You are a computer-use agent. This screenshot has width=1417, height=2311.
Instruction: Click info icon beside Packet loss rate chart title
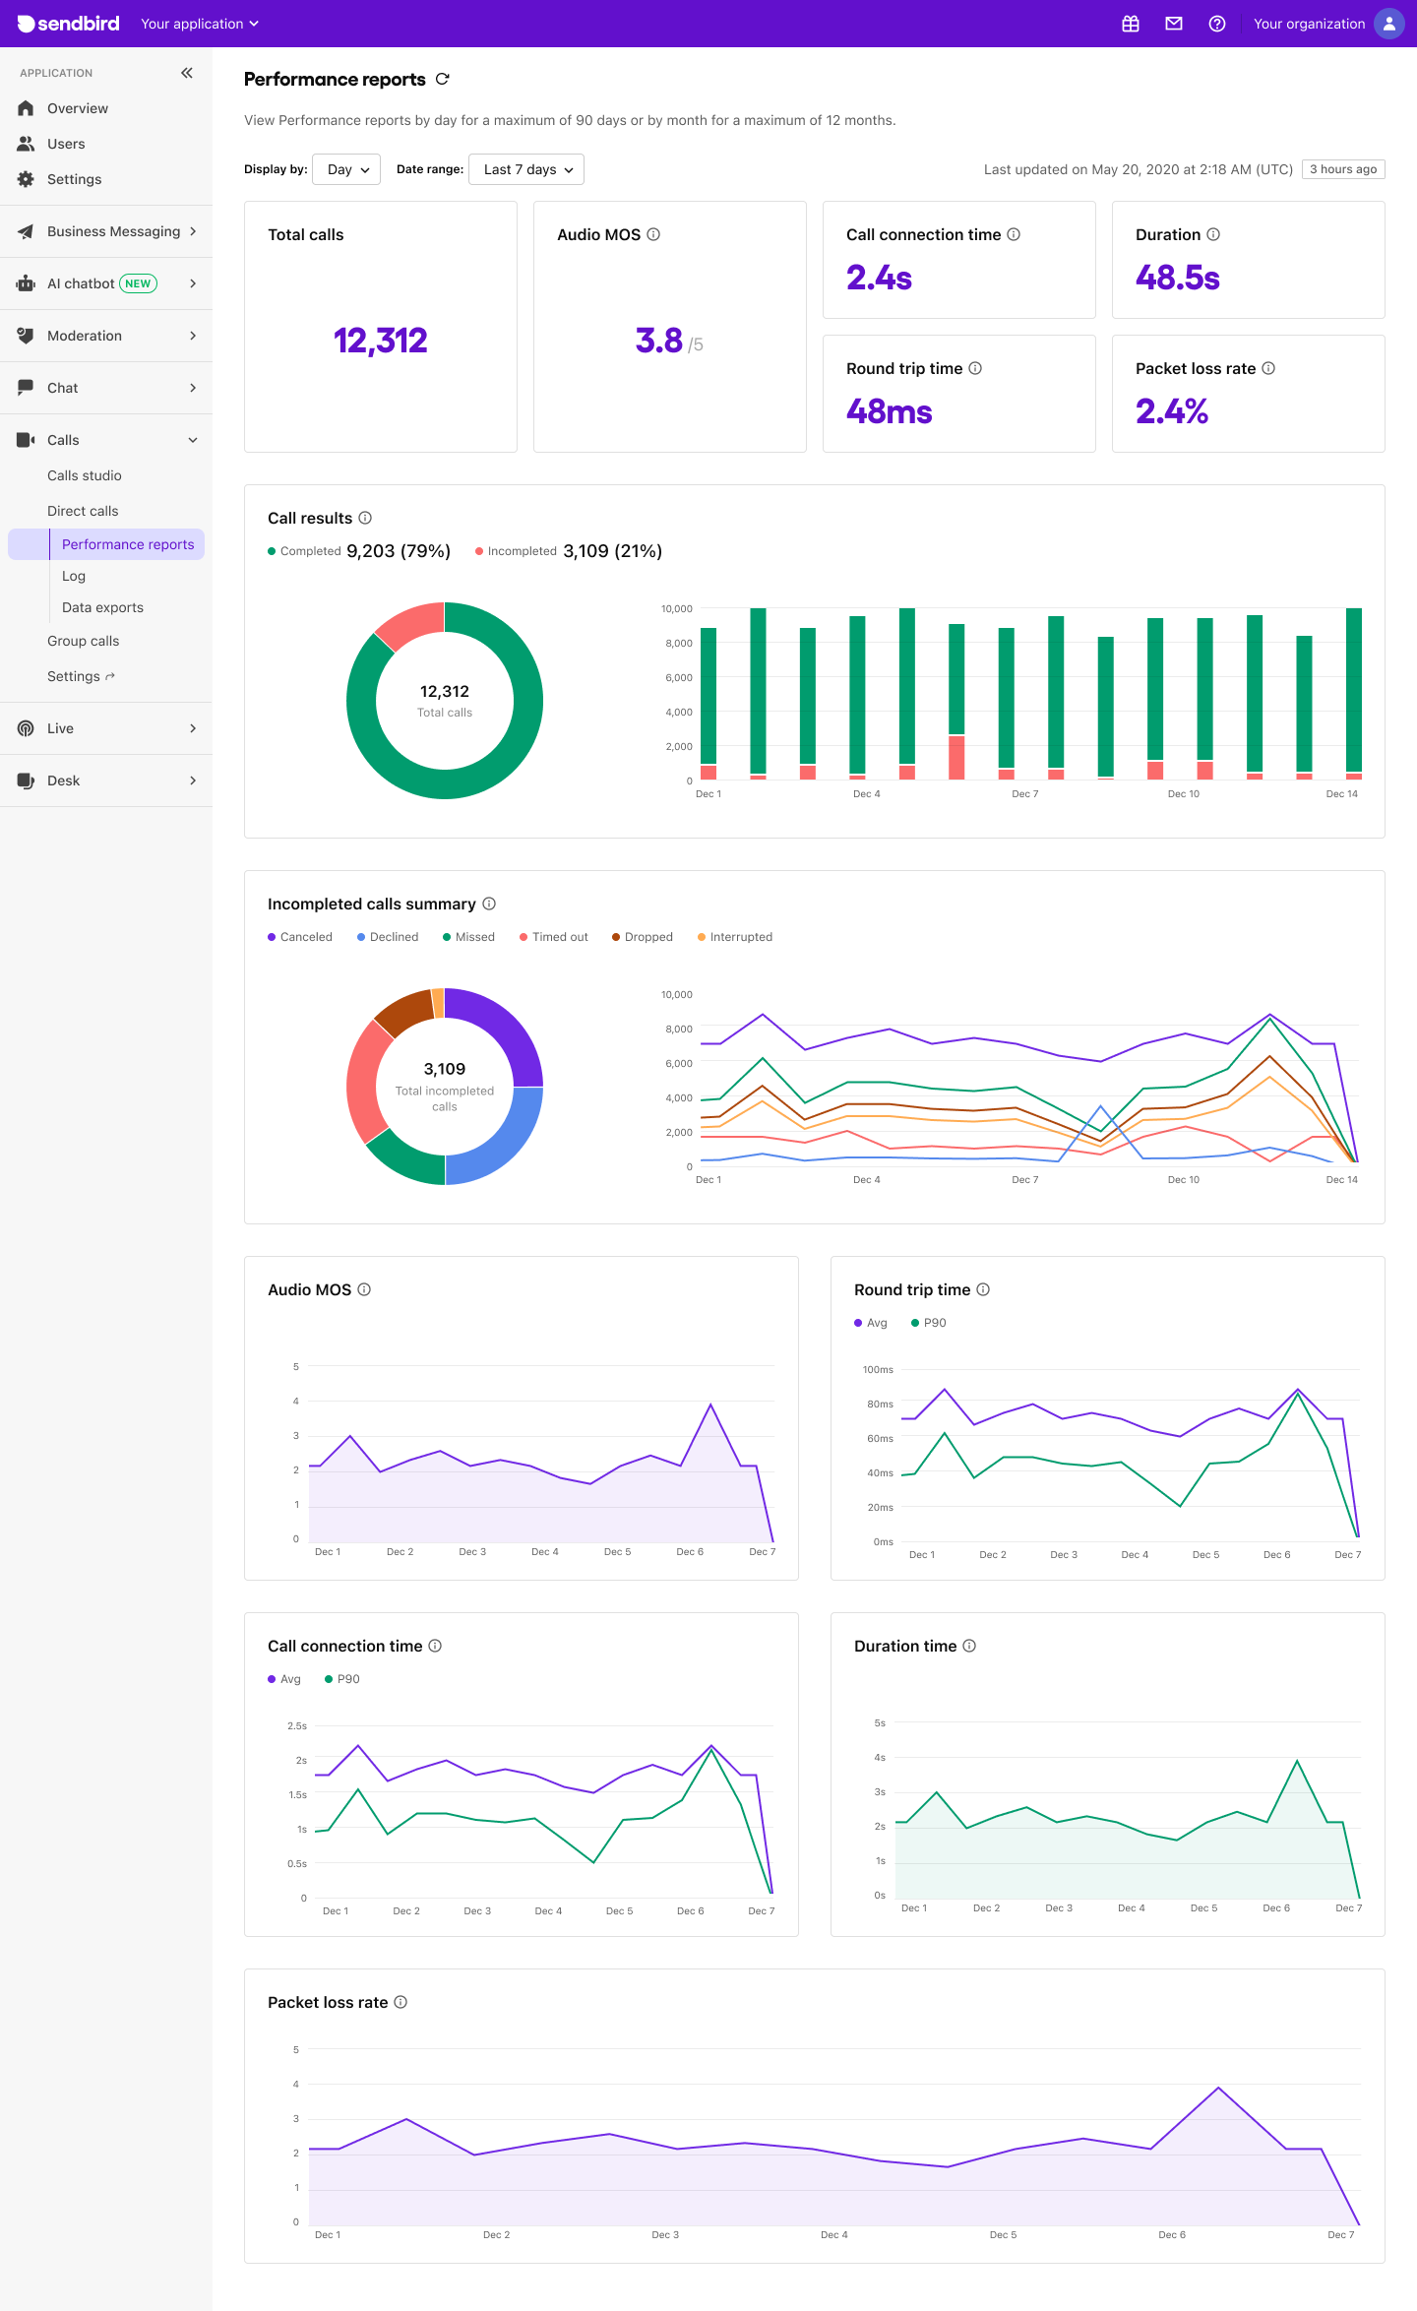coord(400,2002)
